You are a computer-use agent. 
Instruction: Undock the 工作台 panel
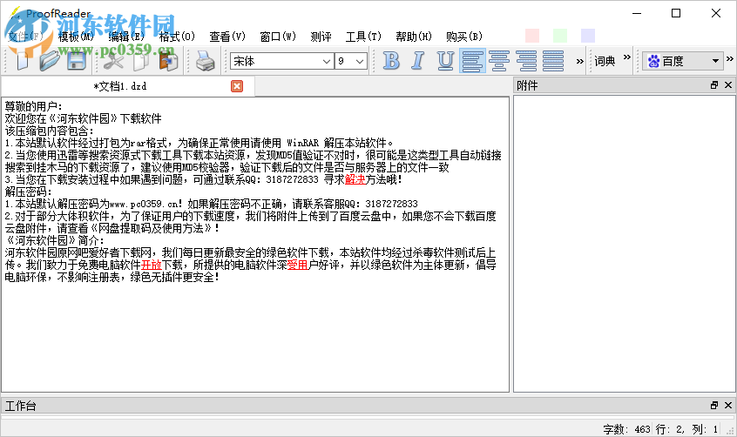tap(714, 405)
